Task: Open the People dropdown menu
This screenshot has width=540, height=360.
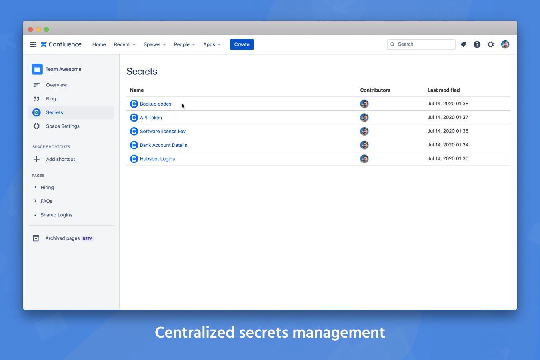Action: tap(184, 44)
